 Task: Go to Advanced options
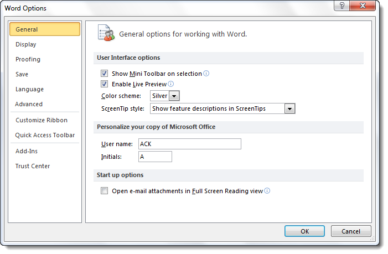pyautogui.click(x=29, y=104)
